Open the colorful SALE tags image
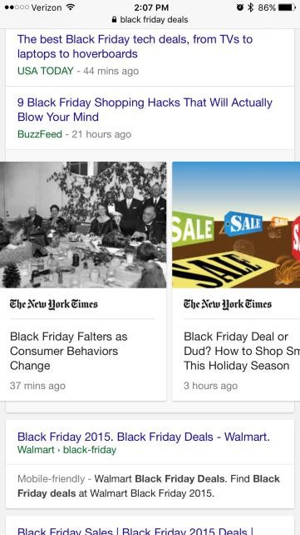 236,224
